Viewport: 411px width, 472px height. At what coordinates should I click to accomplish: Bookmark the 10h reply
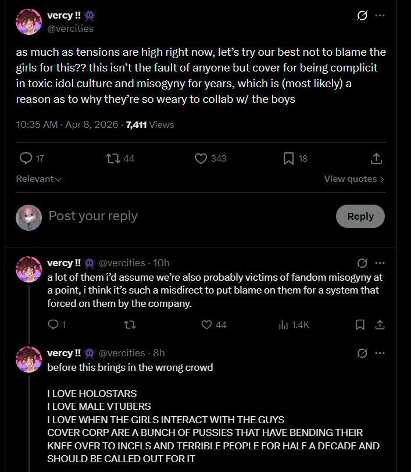[x=360, y=325]
